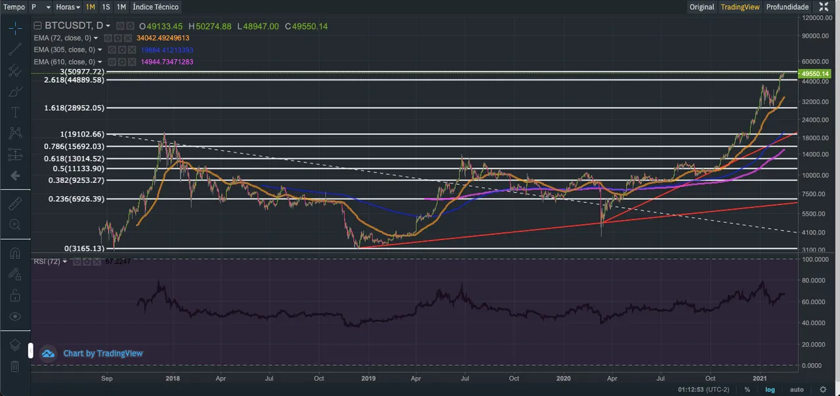The height and width of the screenshot is (396, 840).
Task: Enter fullscreen with the expand arrows icon
Action: 824,7
